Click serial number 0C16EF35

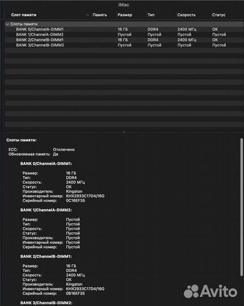coord(75,201)
